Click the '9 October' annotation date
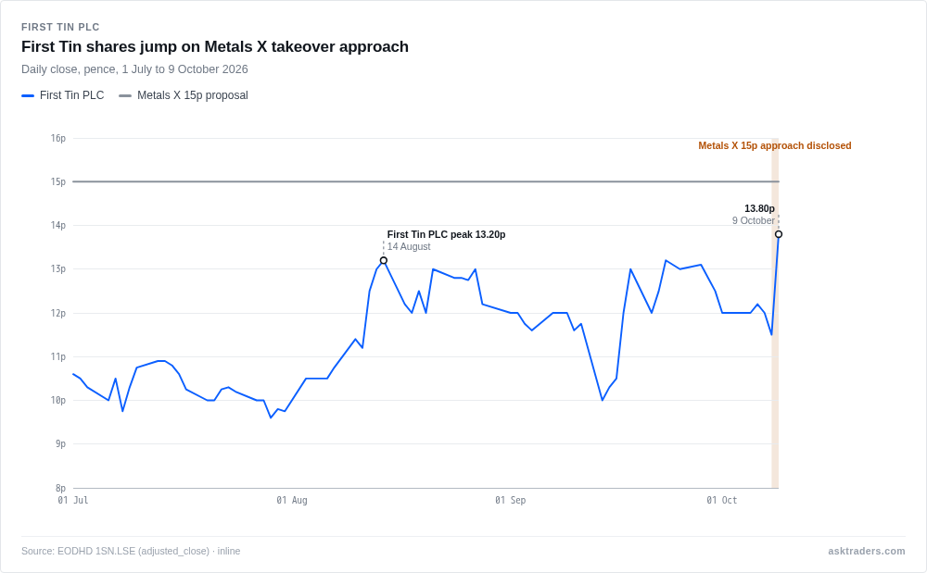 click(753, 220)
